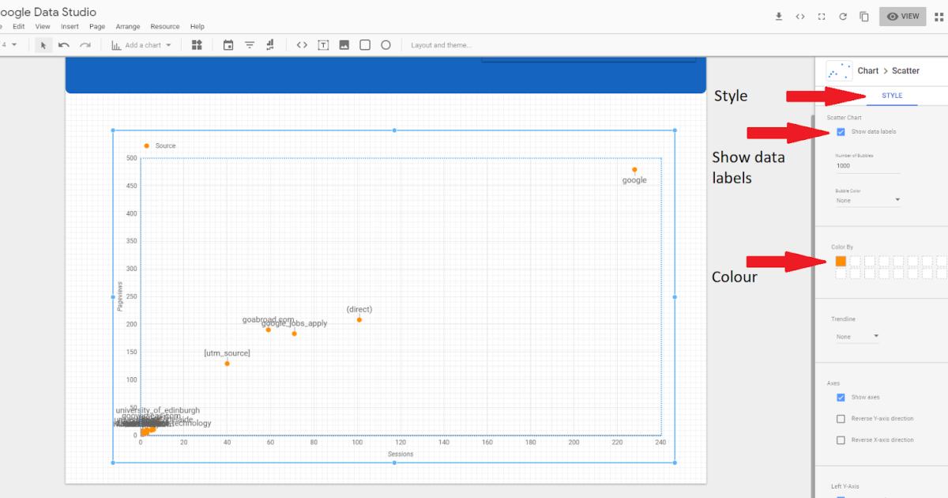Open the Add a chart dropdown
The image size is (948, 498).
[x=142, y=45]
